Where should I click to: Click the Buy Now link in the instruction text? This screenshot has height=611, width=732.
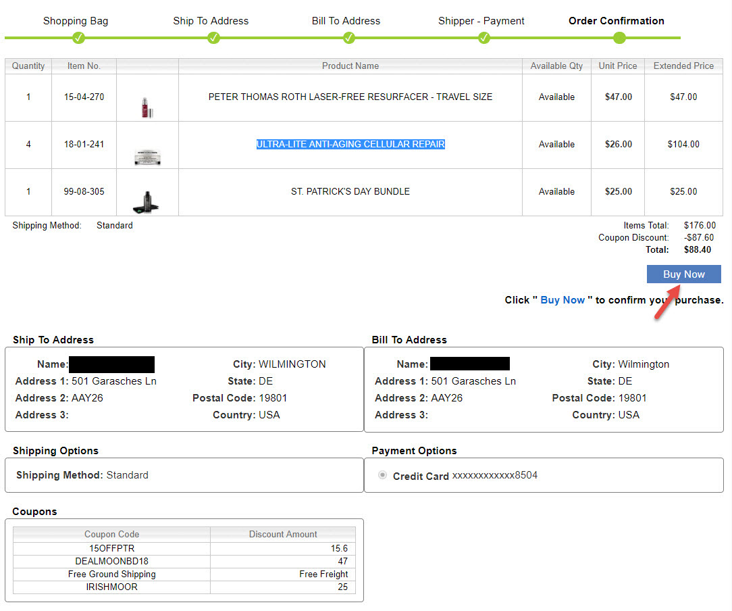click(x=562, y=300)
